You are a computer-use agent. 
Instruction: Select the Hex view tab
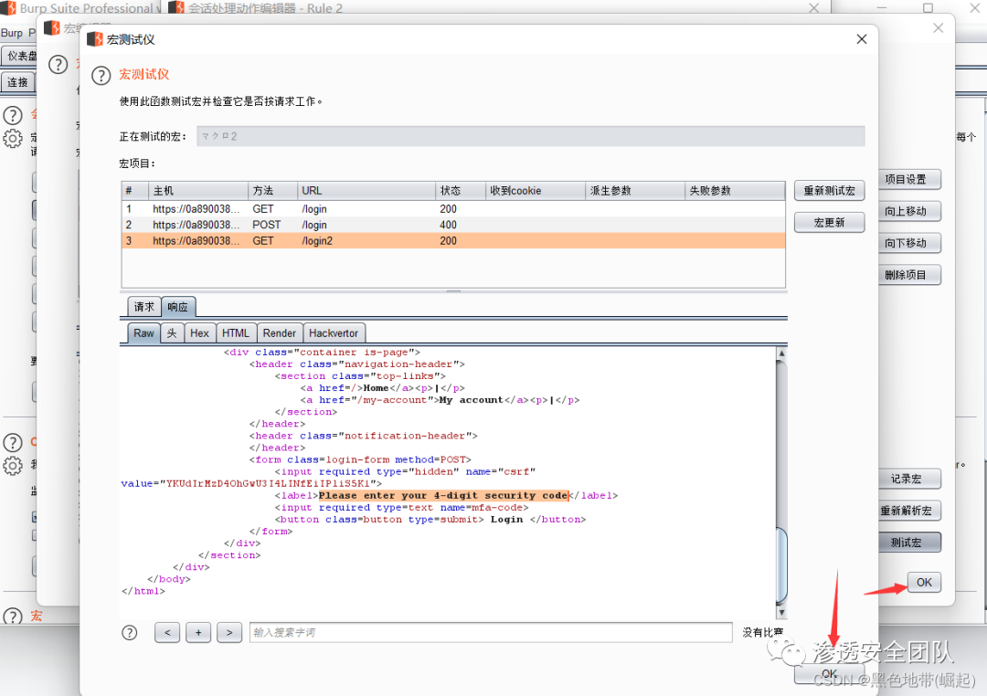[199, 333]
